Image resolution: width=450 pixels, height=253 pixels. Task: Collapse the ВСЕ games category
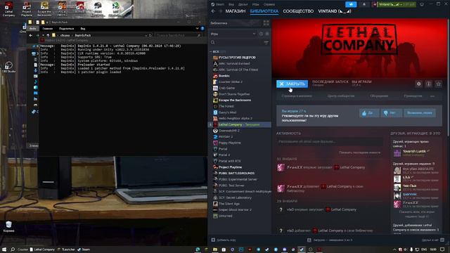(x=211, y=51)
